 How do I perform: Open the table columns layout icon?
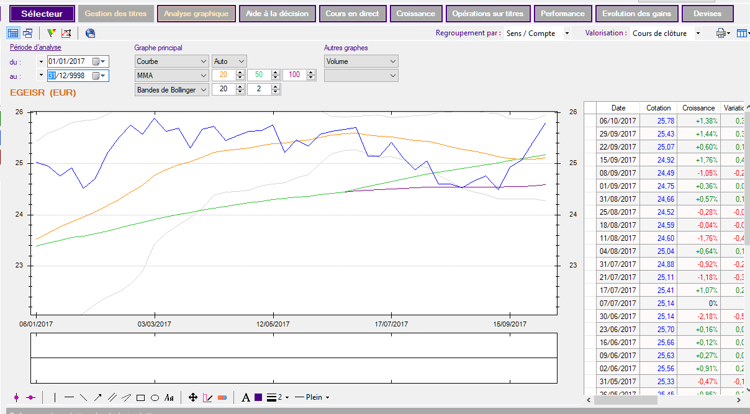(742, 34)
